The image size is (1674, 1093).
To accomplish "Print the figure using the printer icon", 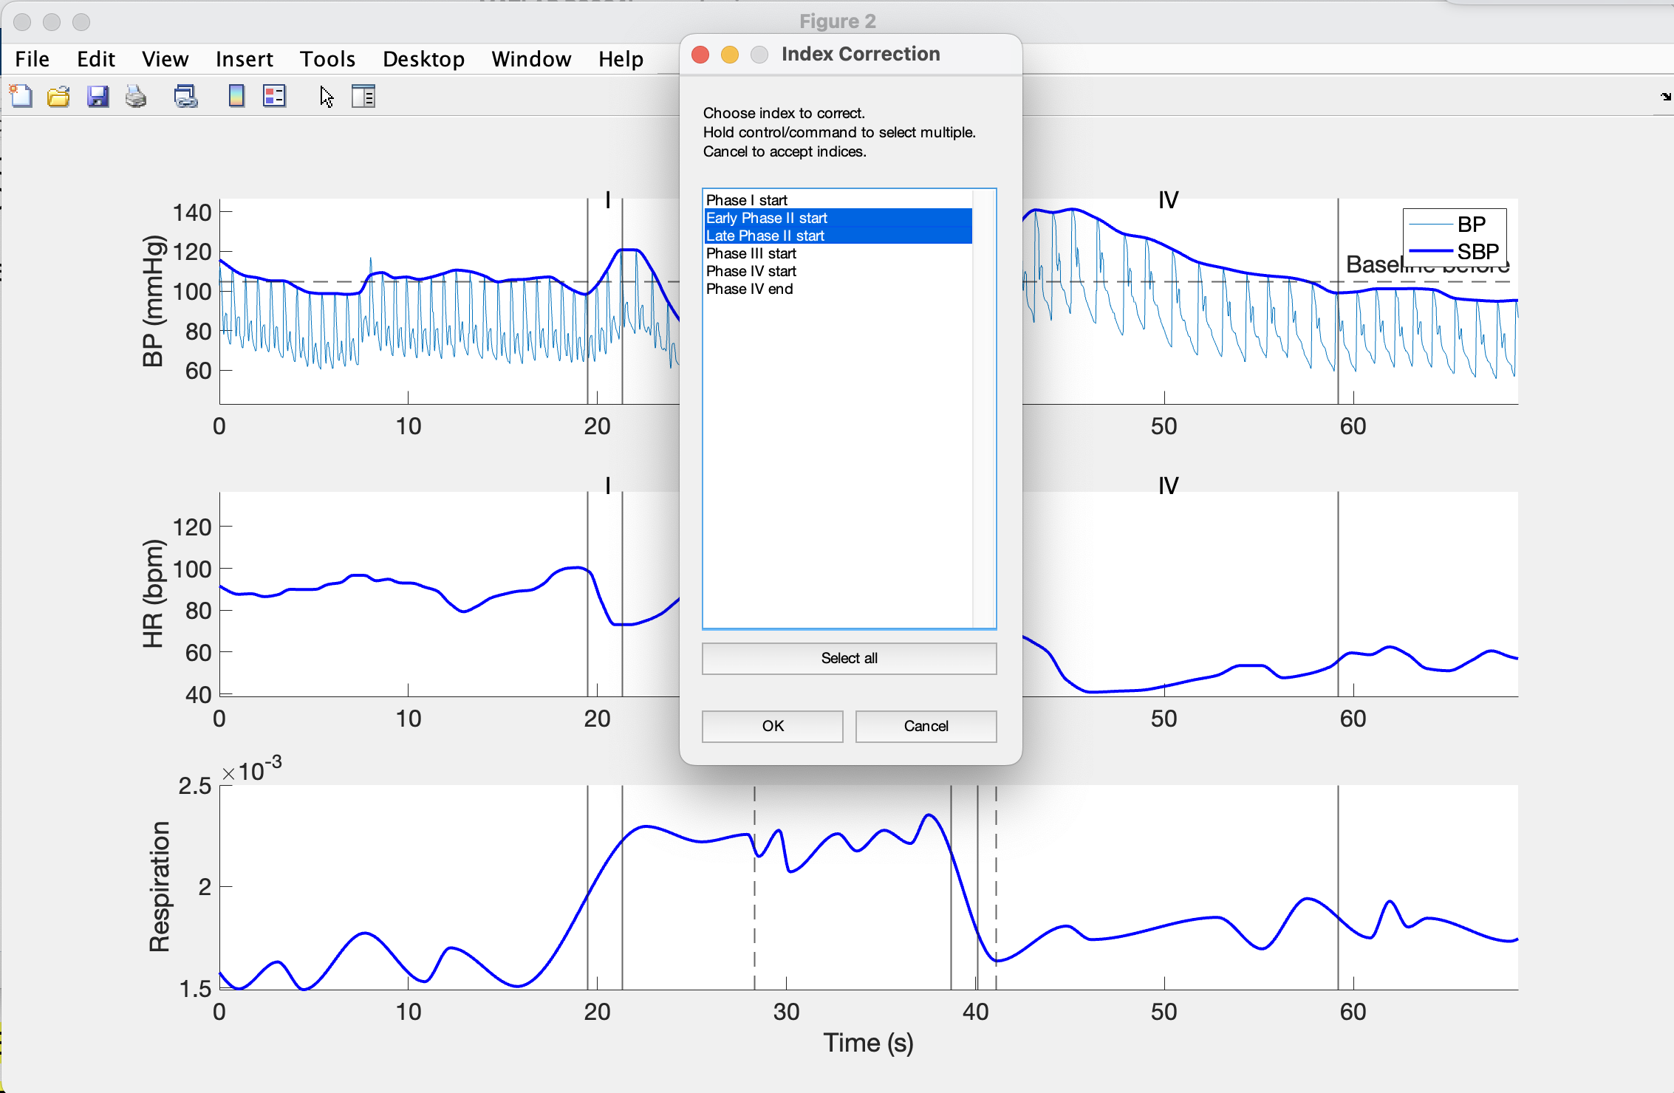I will click(136, 96).
